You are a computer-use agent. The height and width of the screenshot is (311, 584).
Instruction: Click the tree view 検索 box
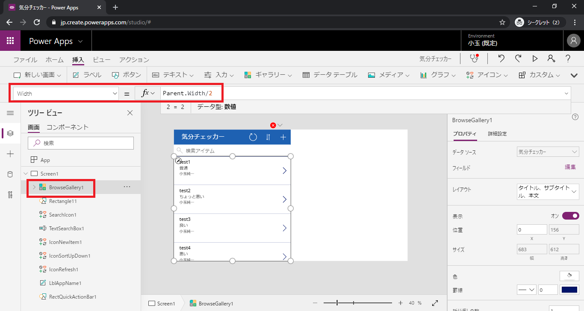pos(81,143)
